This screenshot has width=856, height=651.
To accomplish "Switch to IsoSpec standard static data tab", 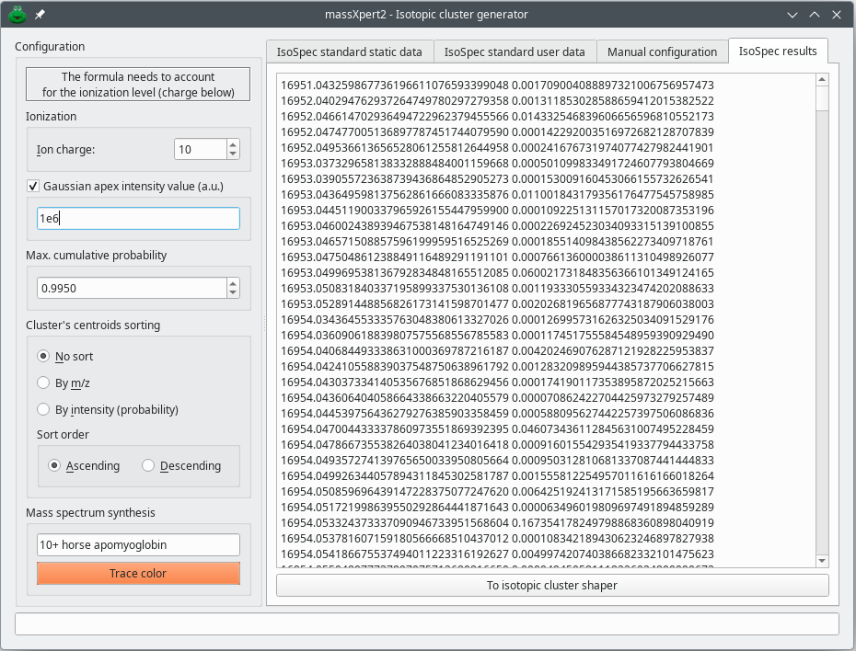I will pyautogui.click(x=349, y=52).
